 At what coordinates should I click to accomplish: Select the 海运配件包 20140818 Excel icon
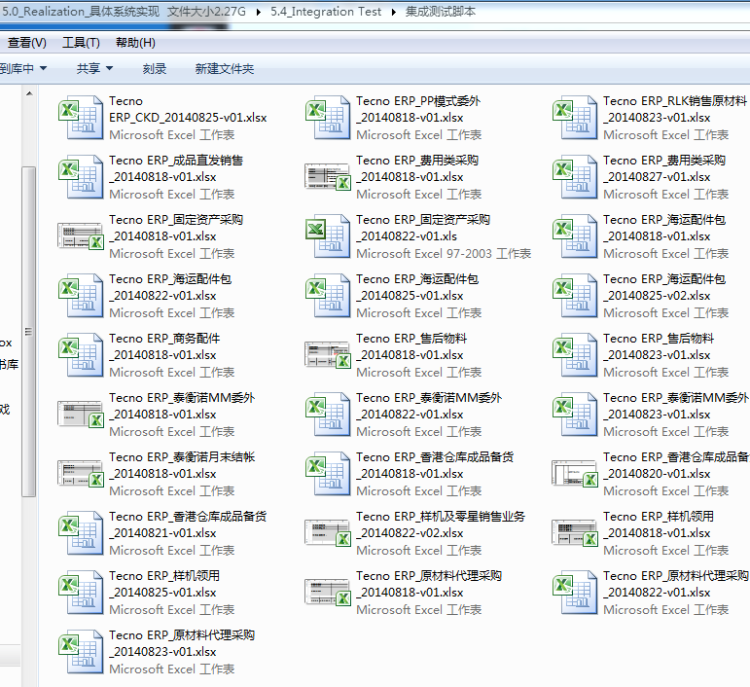coord(575,236)
